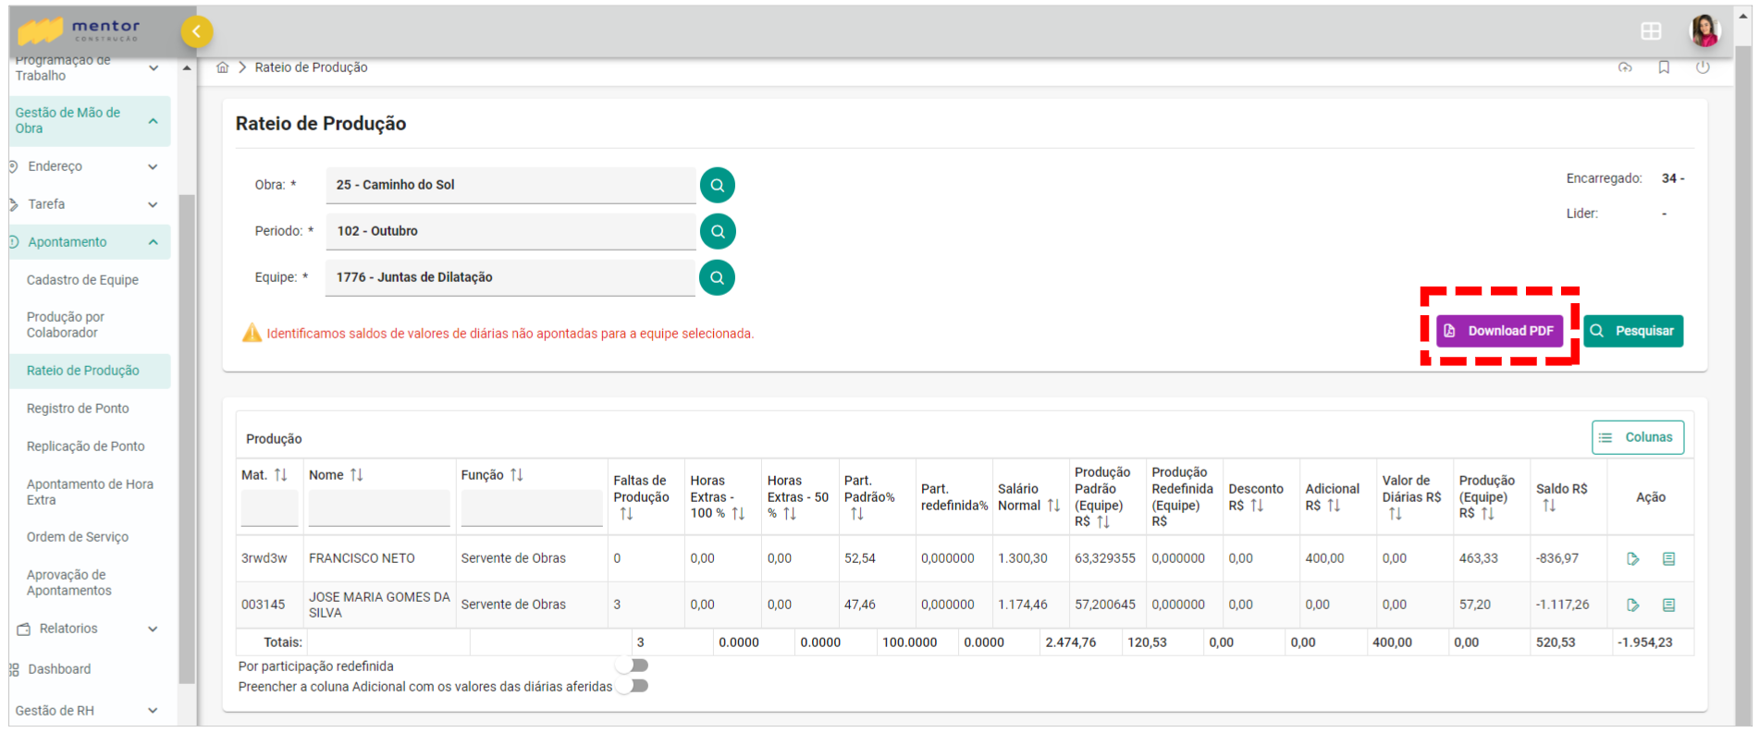Sort by Saldo R$ arrows
Screen dimensions: 1759x733
(1549, 505)
